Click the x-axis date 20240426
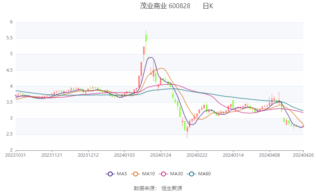This screenshot has height=192, width=316. pyautogui.click(x=303, y=155)
